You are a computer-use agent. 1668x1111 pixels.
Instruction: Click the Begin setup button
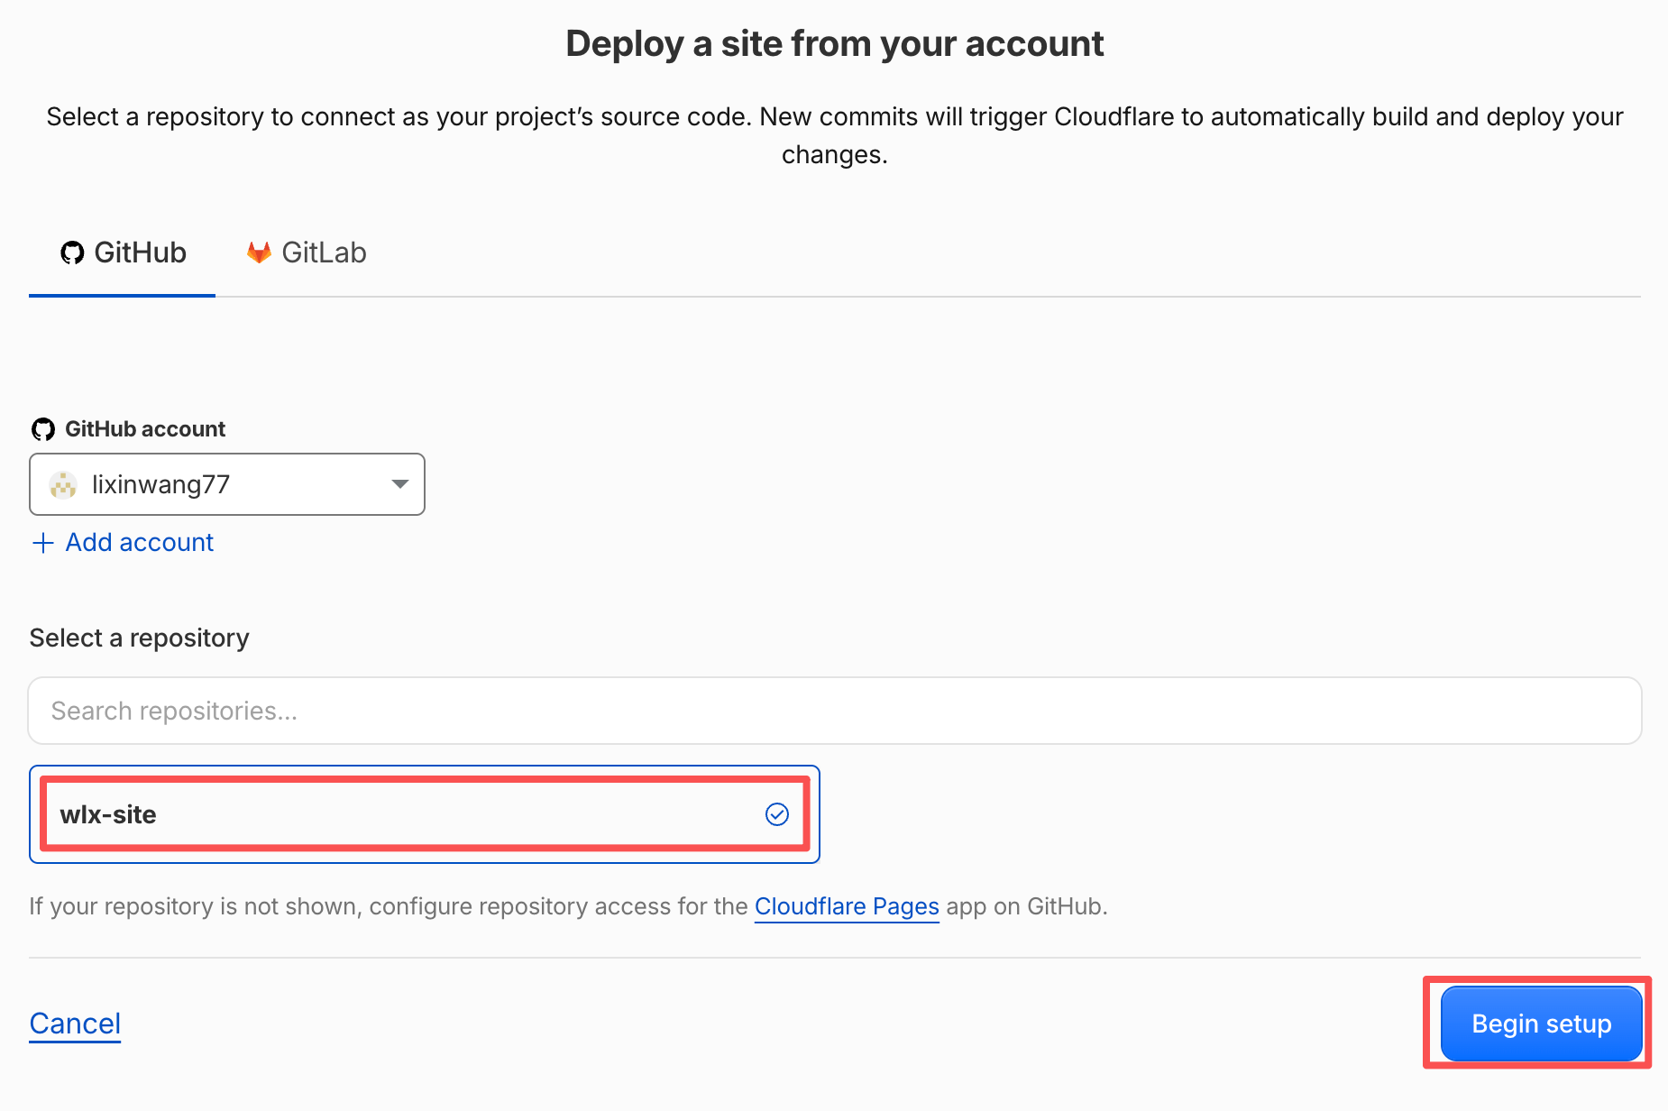point(1541,1024)
